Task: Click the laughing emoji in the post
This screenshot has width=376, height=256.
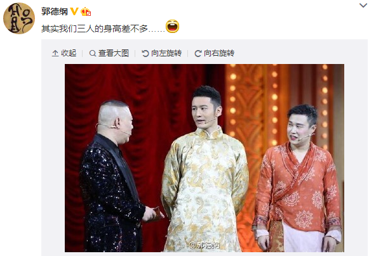Action: pos(172,26)
